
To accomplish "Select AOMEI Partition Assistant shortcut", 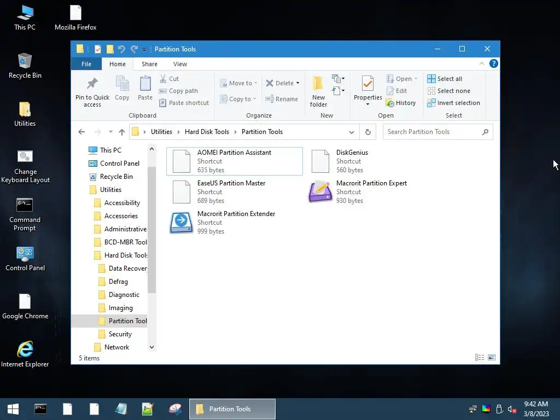I will coord(235,161).
